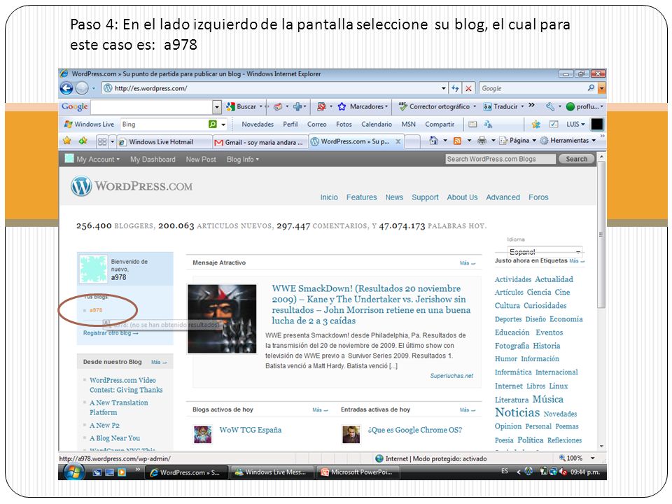
Task: Open the Superluchas.net source link
Action: pos(451,376)
